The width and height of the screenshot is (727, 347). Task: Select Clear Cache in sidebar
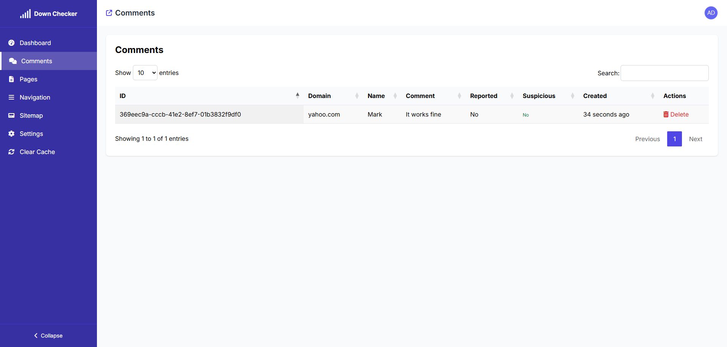pos(48,152)
